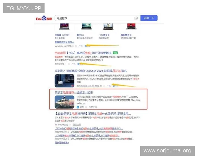198x159 pixels.
Task: Click 广告 label in the intel row
Action: click(81, 46)
